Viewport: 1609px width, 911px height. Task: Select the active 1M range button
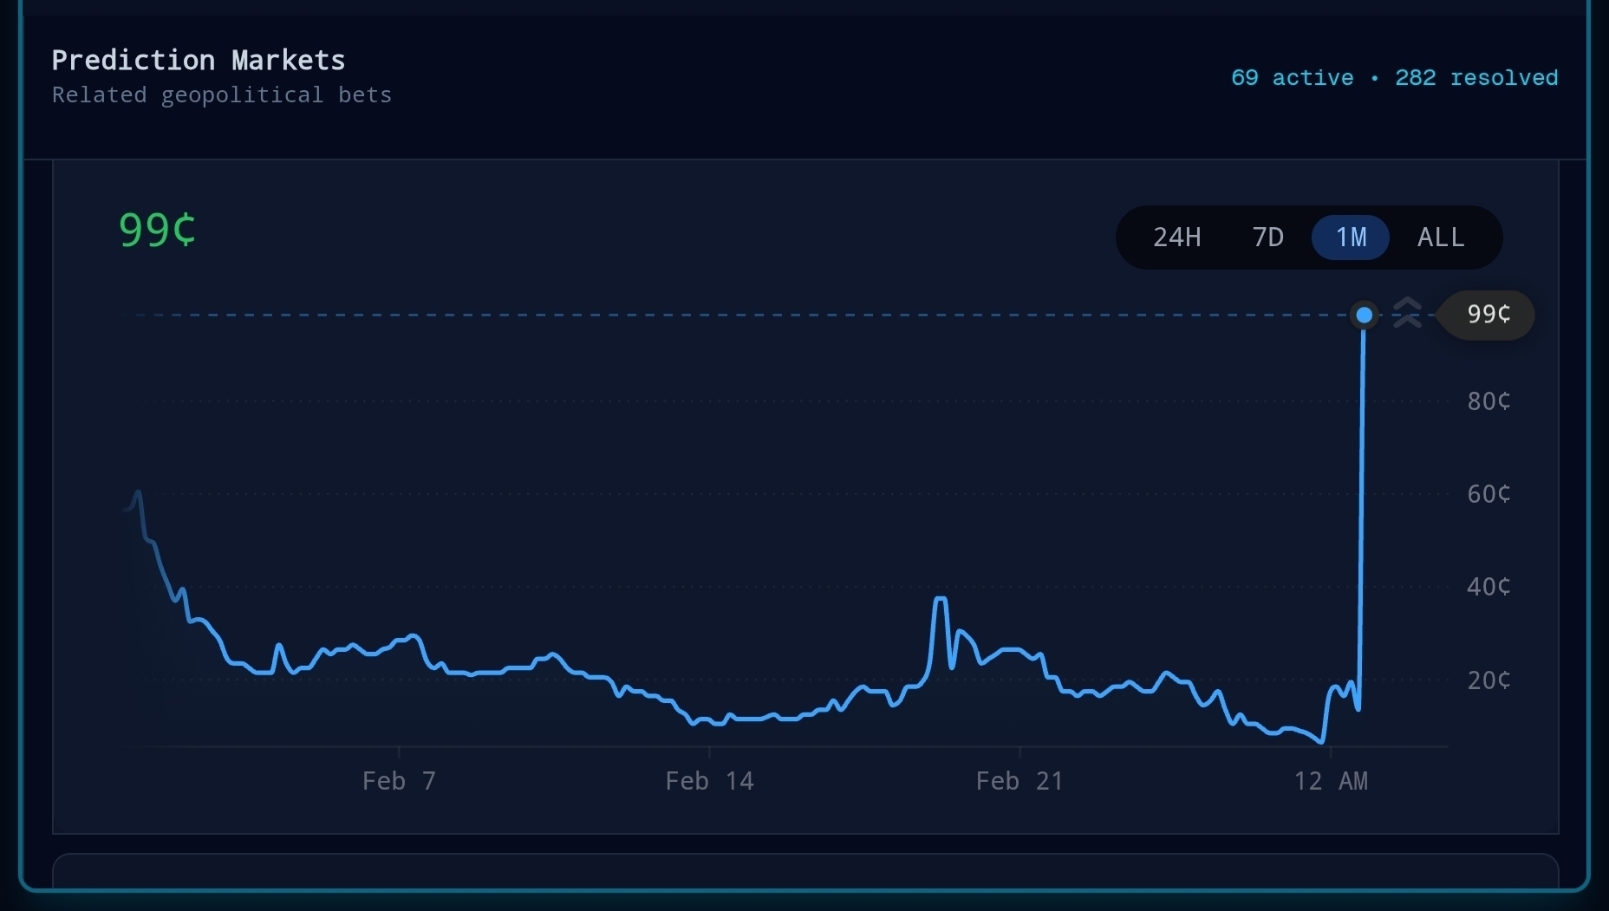pyautogui.click(x=1351, y=238)
